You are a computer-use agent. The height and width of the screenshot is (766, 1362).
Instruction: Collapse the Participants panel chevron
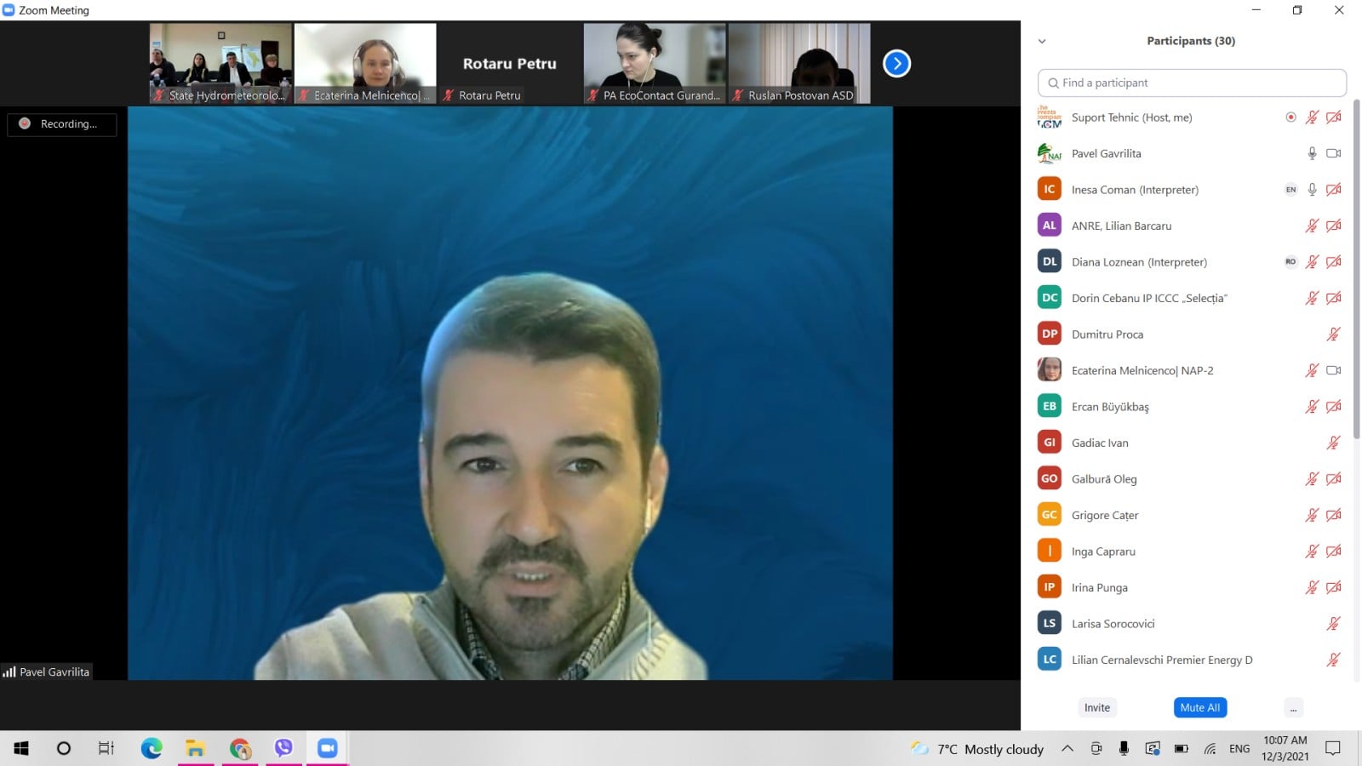(1042, 41)
